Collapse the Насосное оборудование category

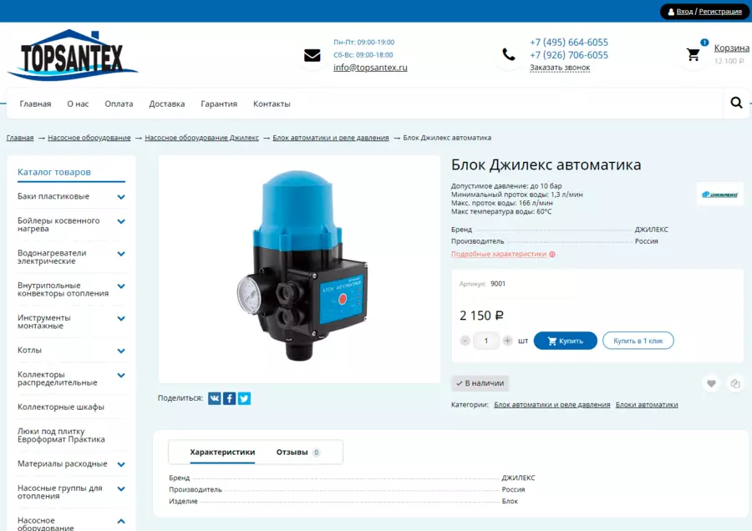121,522
